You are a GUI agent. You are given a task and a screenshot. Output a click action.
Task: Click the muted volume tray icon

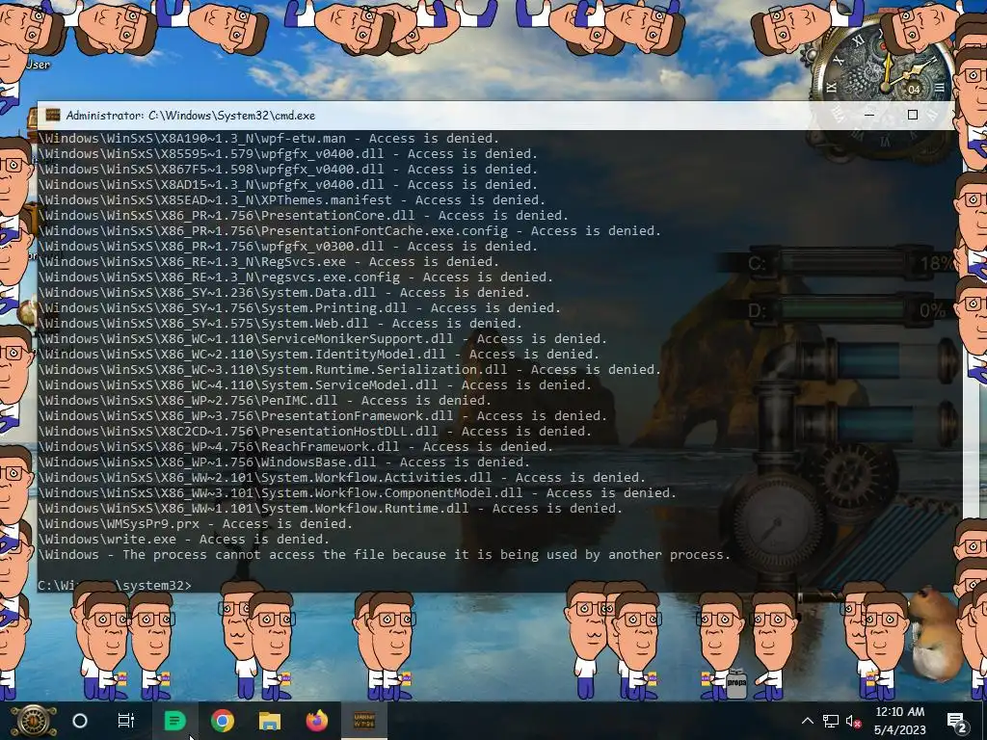click(853, 721)
